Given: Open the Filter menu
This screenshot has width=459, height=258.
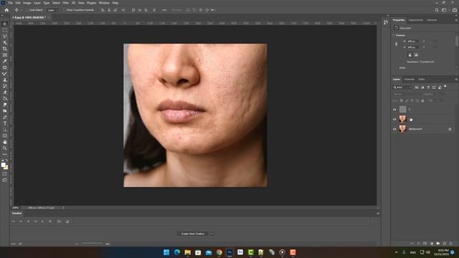Looking at the screenshot, I should coord(65,3).
